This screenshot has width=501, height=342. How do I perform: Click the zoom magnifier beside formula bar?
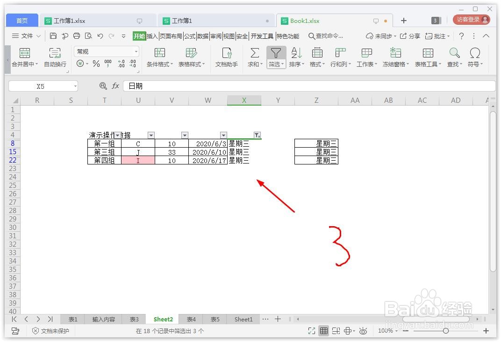103,85
